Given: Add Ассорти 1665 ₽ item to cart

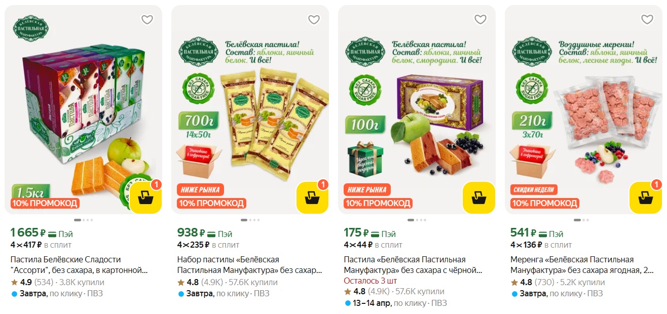Looking at the screenshot, I should click(145, 198).
